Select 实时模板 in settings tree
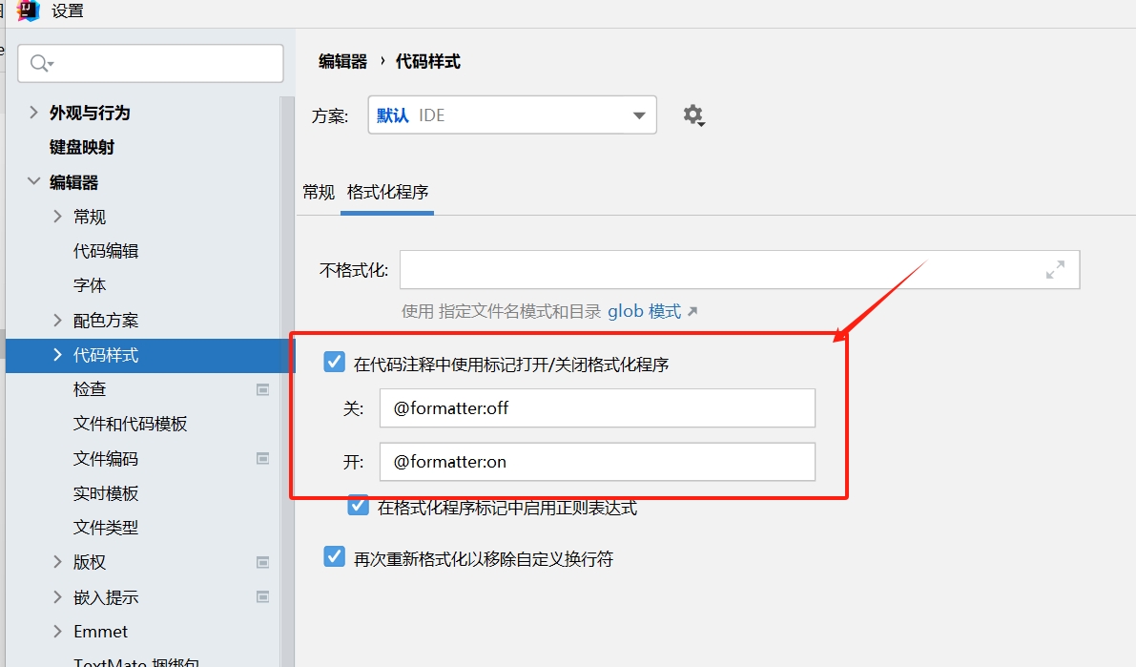 (x=106, y=493)
